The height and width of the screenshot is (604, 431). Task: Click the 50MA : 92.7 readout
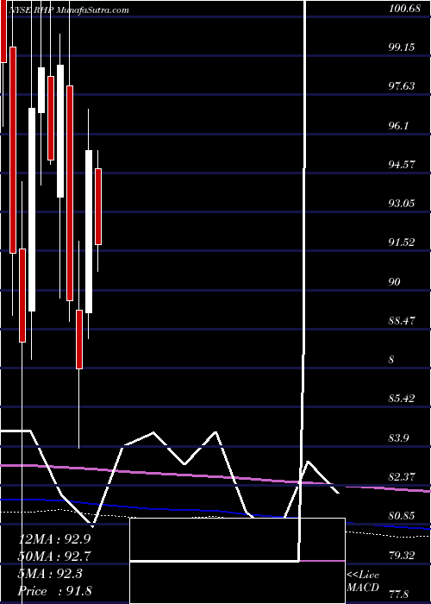tap(54, 557)
